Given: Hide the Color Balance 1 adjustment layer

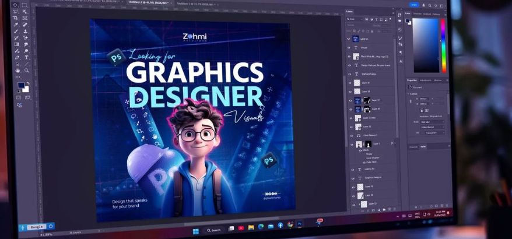Looking at the screenshot, I should click(x=352, y=136).
